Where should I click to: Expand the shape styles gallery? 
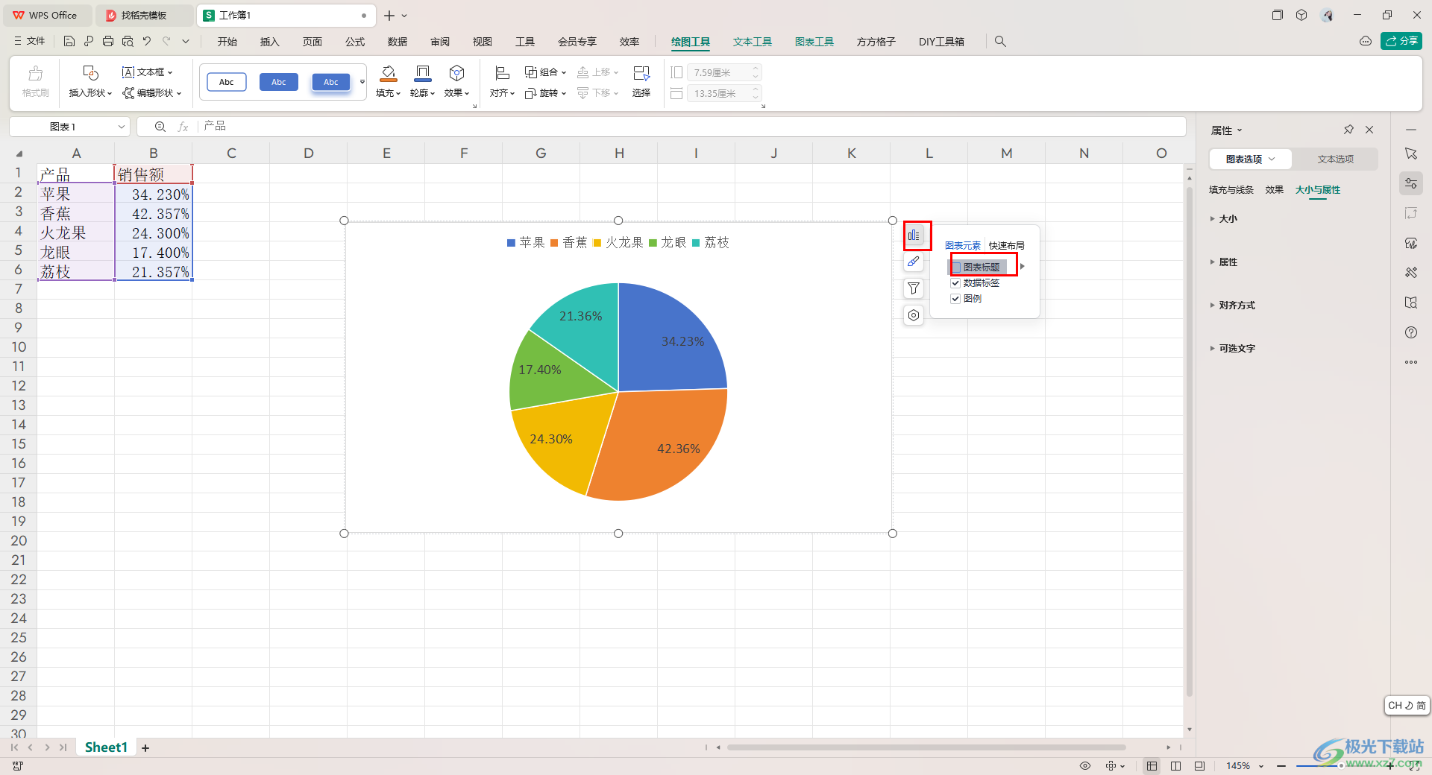362,82
